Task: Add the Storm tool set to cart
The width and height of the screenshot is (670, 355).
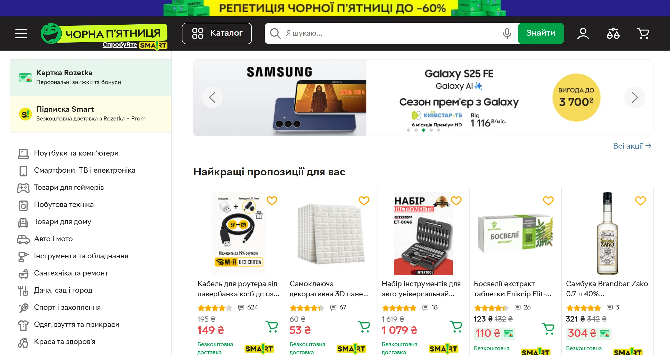Action: (x=456, y=326)
